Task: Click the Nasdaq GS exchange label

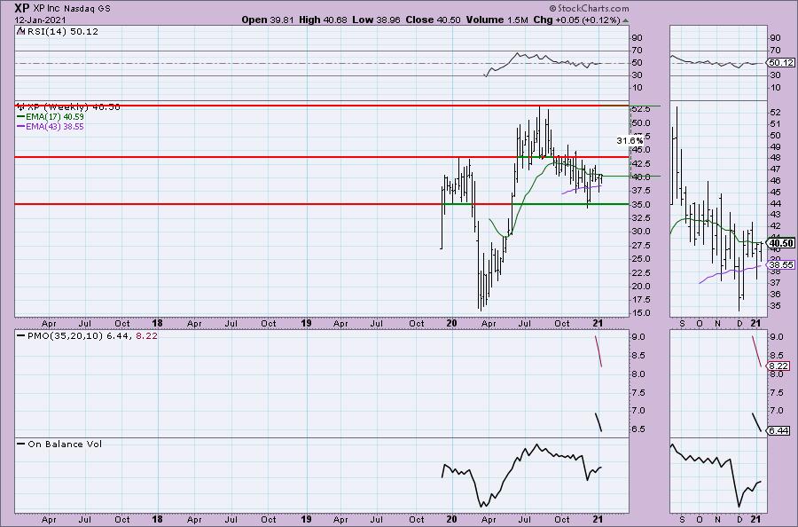Action: click(x=87, y=9)
